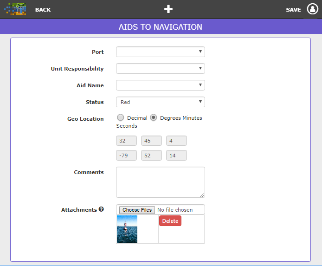Open the Status dropdown showing Red
This screenshot has width=322, height=266.
[161, 102]
